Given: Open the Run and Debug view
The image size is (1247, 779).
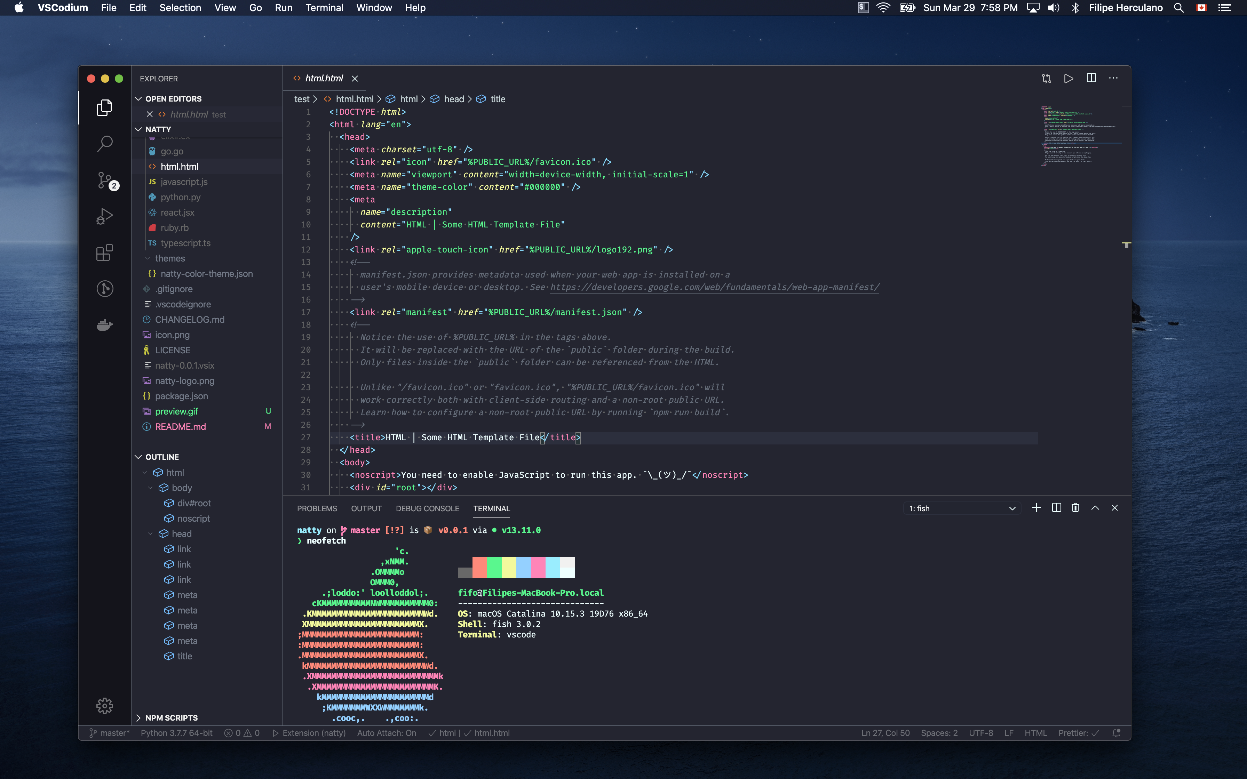Looking at the screenshot, I should click(105, 216).
